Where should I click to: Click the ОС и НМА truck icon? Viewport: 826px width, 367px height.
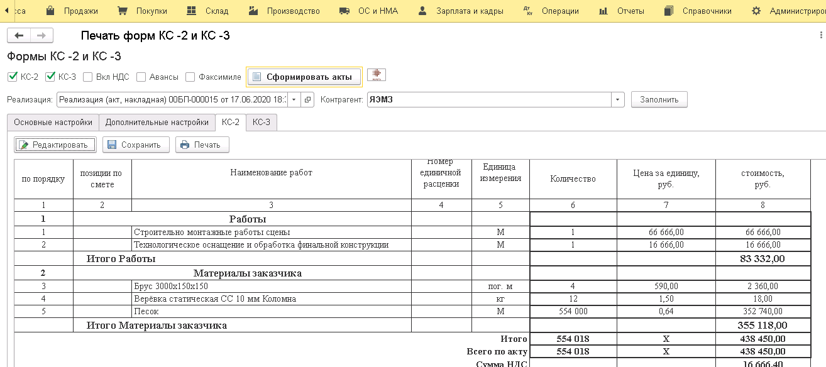coord(344,11)
